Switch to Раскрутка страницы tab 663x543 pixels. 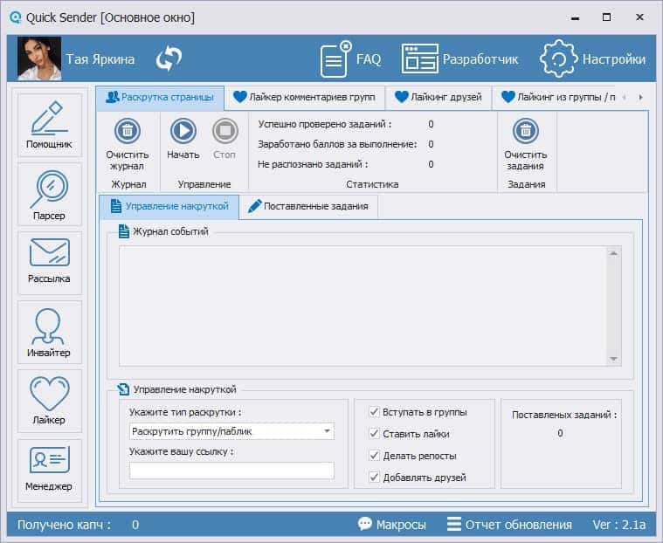coord(160,97)
